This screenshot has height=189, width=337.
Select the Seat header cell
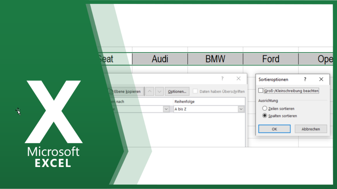point(115,59)
